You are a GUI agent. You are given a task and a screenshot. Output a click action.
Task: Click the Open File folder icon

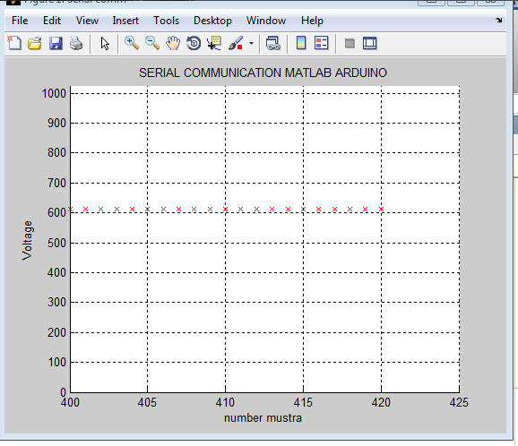(x=35, y=43)
